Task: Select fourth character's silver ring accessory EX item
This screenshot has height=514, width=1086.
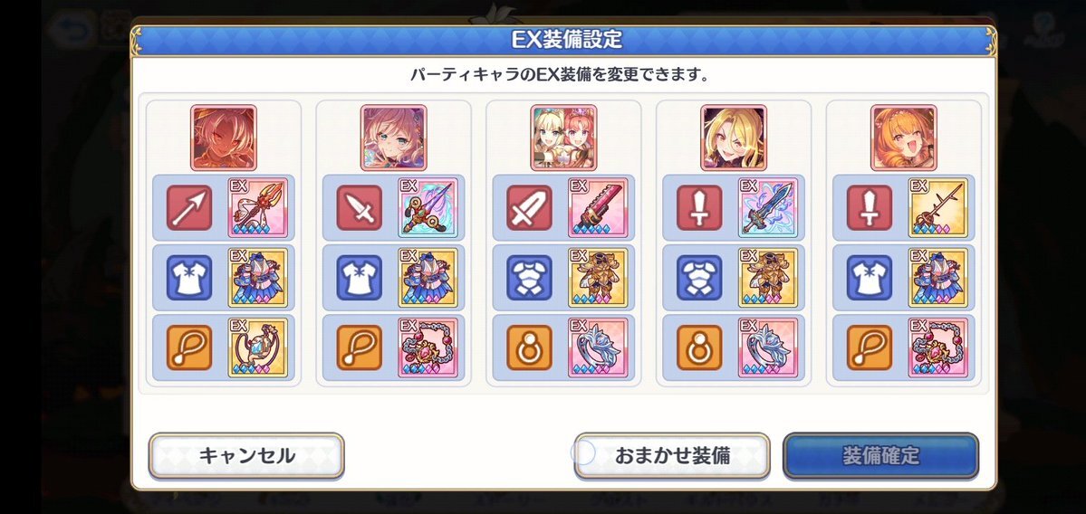Action: 768,347
